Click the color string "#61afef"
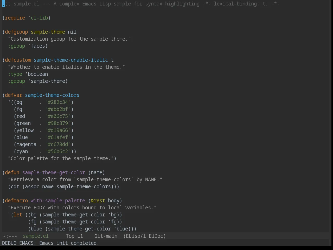This screenshot has height=250, width=333. (58, 137)
